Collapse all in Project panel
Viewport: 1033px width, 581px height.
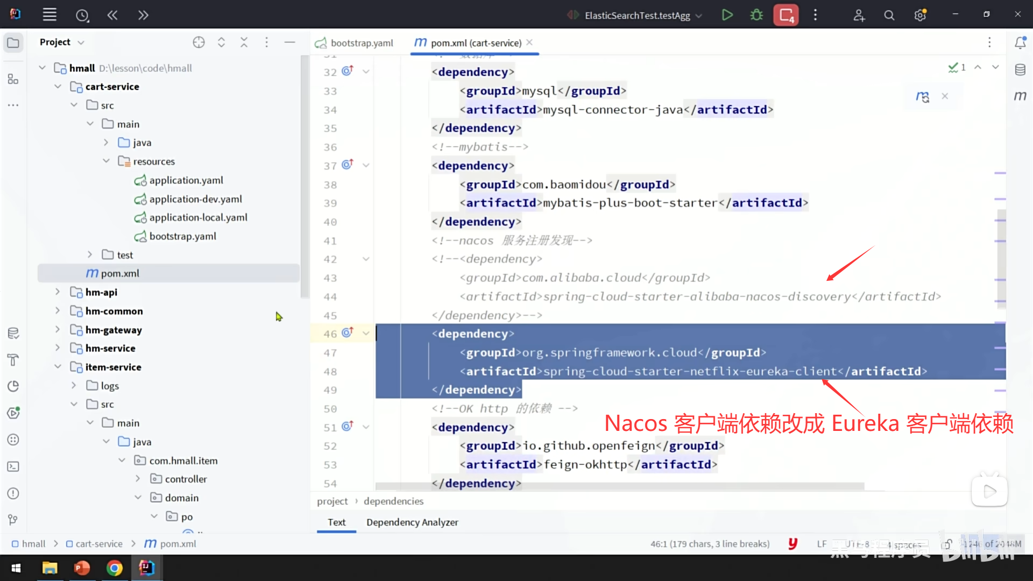(244, 42)
